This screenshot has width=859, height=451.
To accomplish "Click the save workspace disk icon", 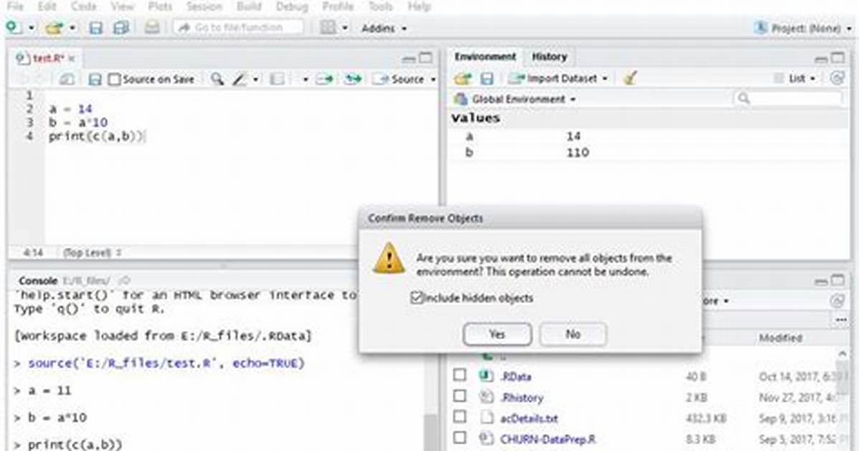I will [486, 79].
